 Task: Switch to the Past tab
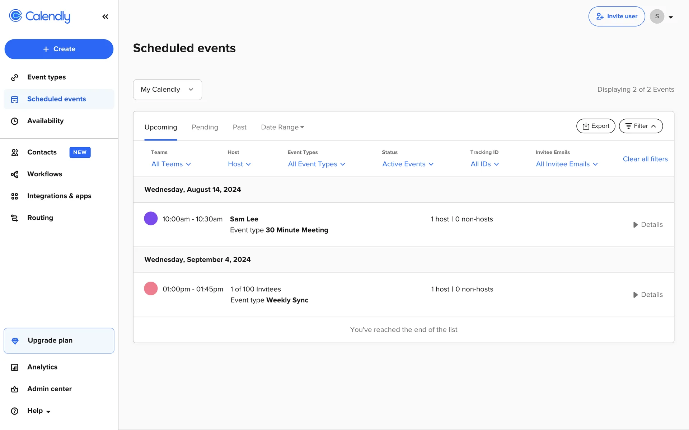pyautogui.click(x=239, y=127)
